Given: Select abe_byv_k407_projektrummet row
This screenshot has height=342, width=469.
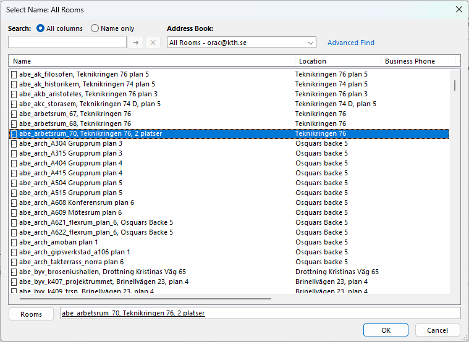Looking at the screenshot, I should (229, 282).
